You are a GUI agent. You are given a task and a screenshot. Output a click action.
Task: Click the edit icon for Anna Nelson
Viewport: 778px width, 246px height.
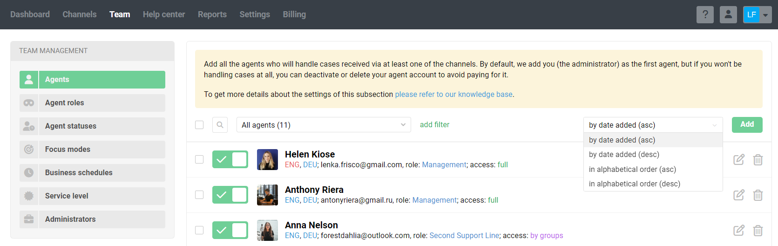739,231
